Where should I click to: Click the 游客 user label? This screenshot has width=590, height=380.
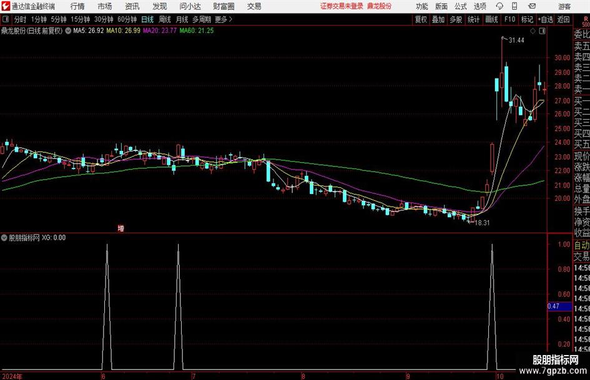pos(564,6)
